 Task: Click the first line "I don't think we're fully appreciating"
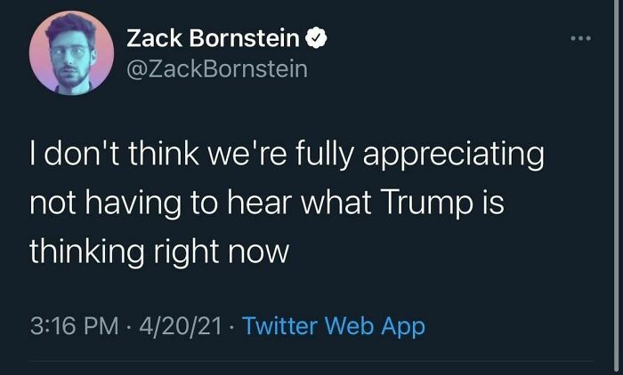pos(287,156)
